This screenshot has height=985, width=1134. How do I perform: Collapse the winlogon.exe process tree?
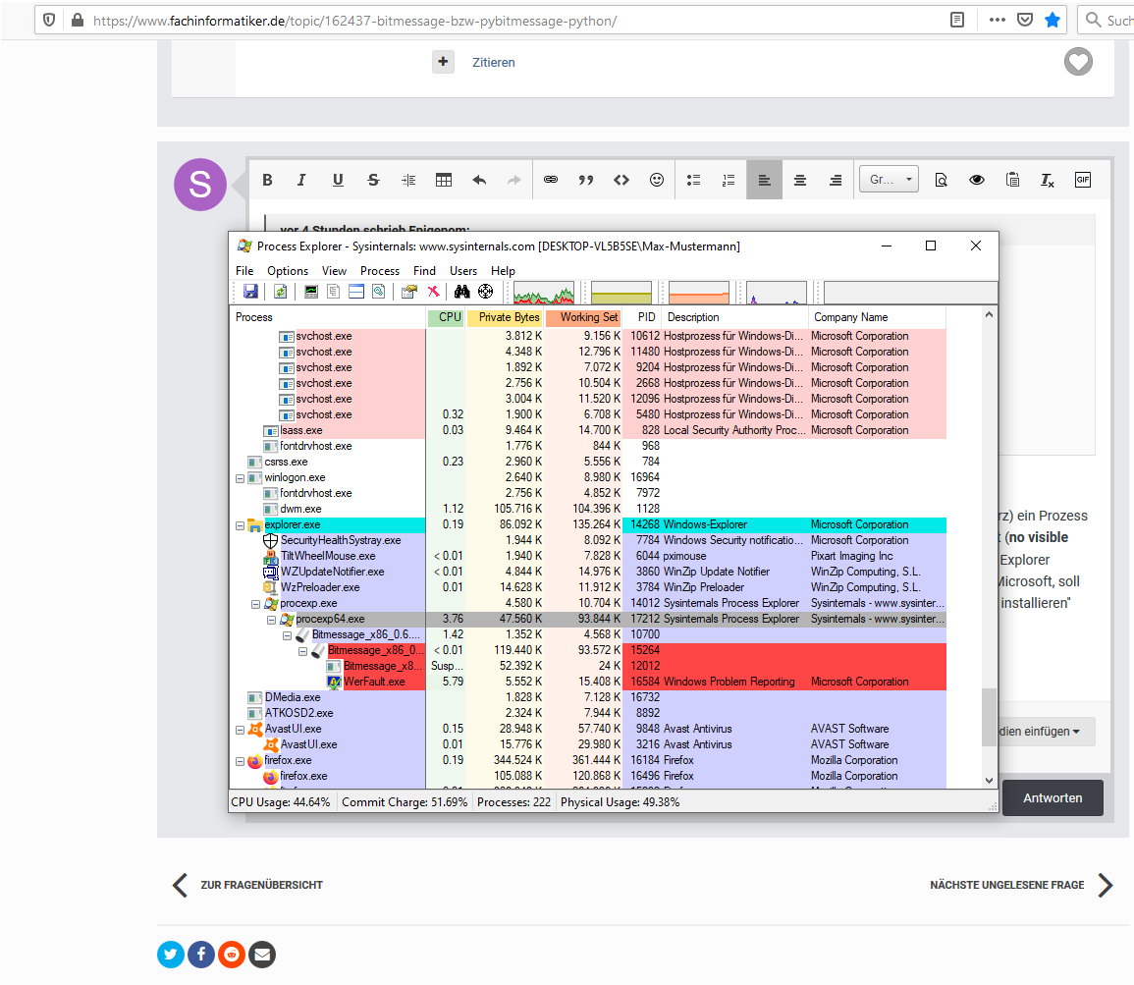tap(241, 478)
